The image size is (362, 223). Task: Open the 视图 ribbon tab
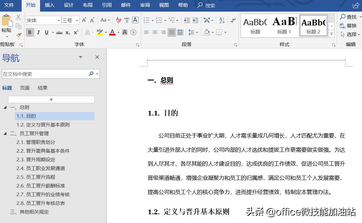click(x=163, y=5)
